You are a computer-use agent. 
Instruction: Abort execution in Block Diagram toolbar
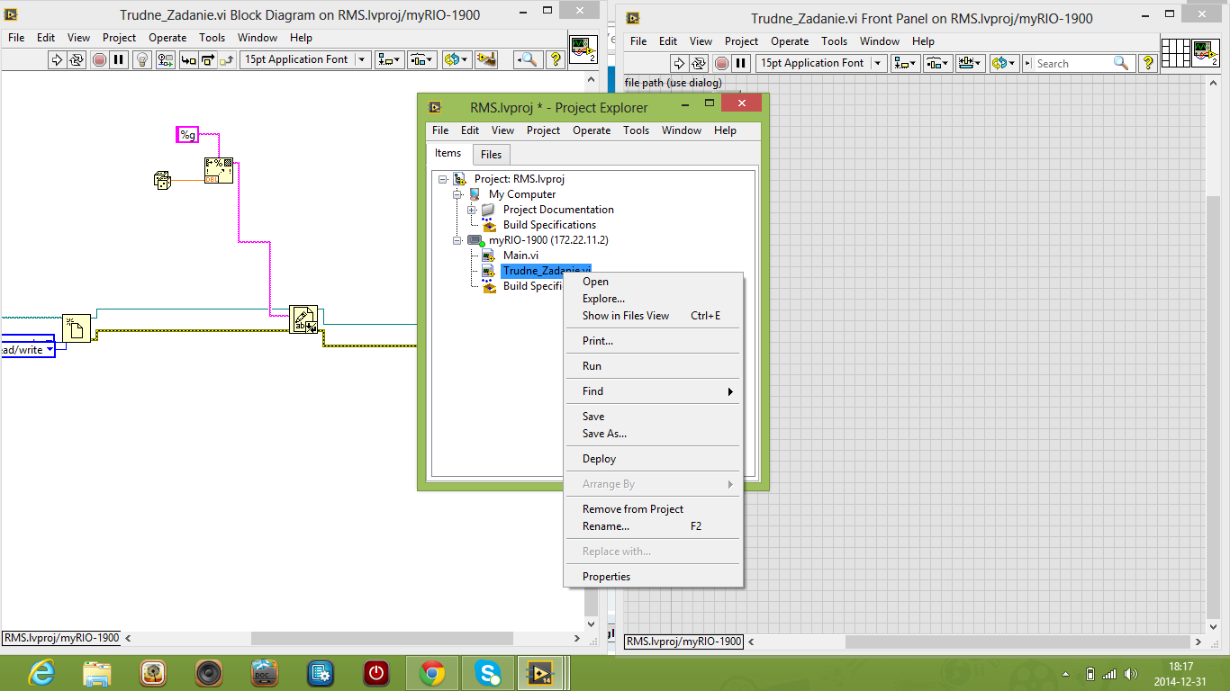(x=99, y=59)
